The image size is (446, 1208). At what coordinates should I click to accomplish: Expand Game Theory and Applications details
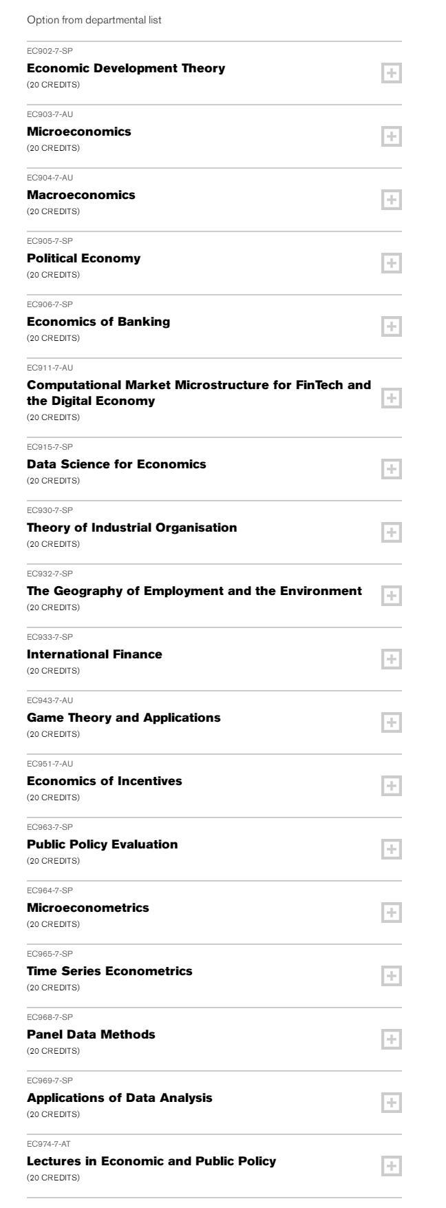click(391, 722)
